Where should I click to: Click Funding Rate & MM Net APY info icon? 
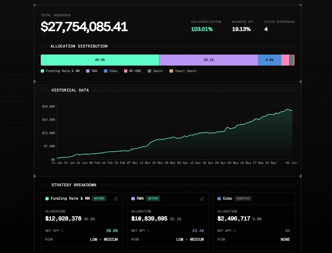(62, 231)
